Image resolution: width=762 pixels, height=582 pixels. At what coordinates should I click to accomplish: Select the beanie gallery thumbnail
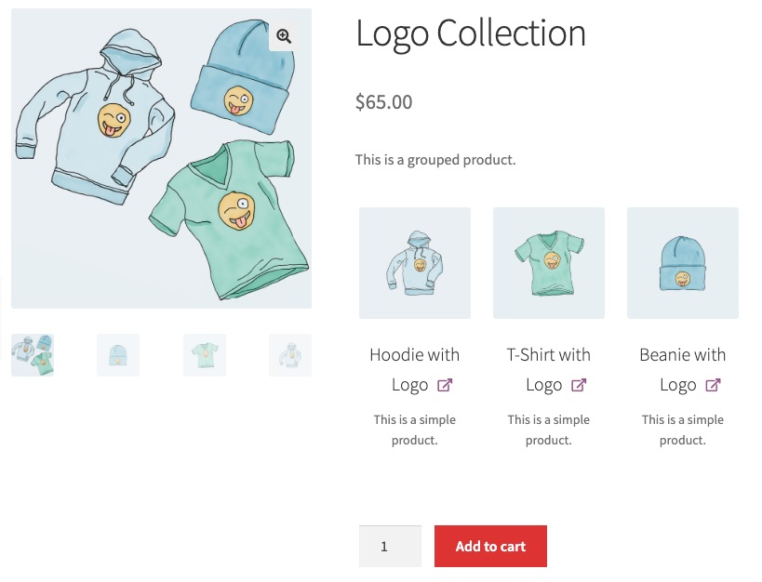point(118,355)
